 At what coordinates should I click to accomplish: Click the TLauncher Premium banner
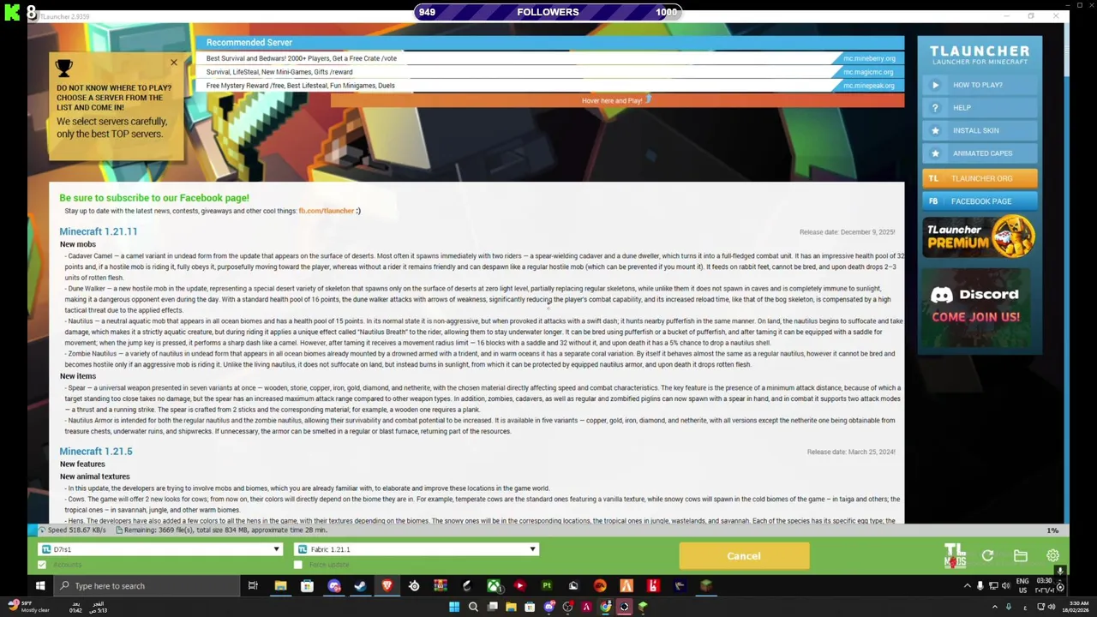[x=980, y=237]
